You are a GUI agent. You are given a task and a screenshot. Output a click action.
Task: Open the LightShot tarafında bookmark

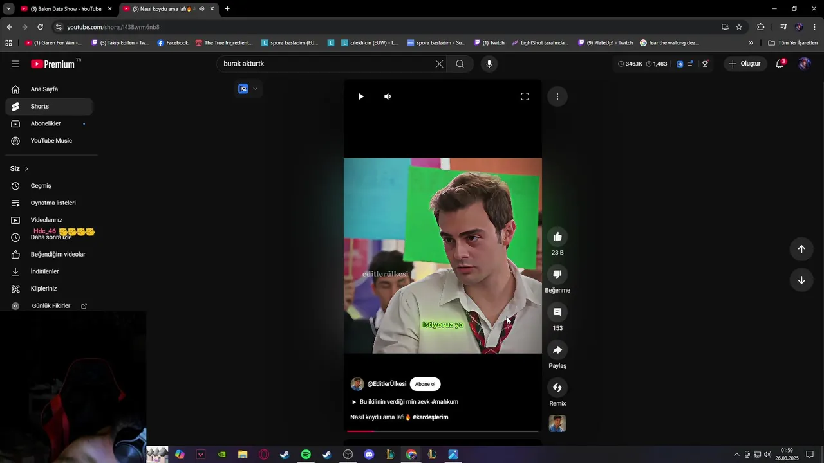pyautogui.click(x=540, y=43)
